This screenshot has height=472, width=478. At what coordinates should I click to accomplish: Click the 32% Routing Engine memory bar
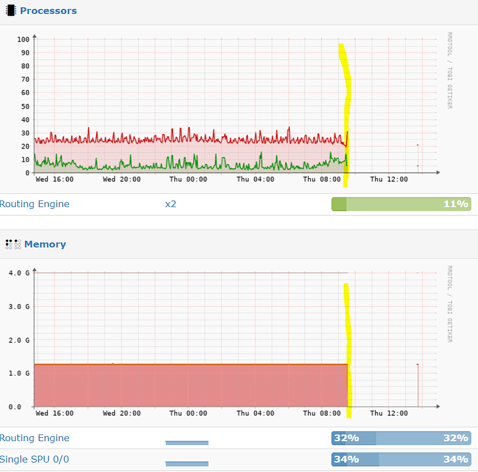pos(401,438)
